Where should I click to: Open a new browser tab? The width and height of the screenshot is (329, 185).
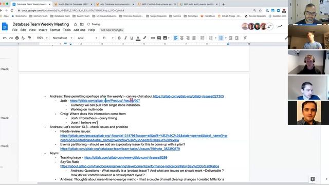tap(223, 4)
